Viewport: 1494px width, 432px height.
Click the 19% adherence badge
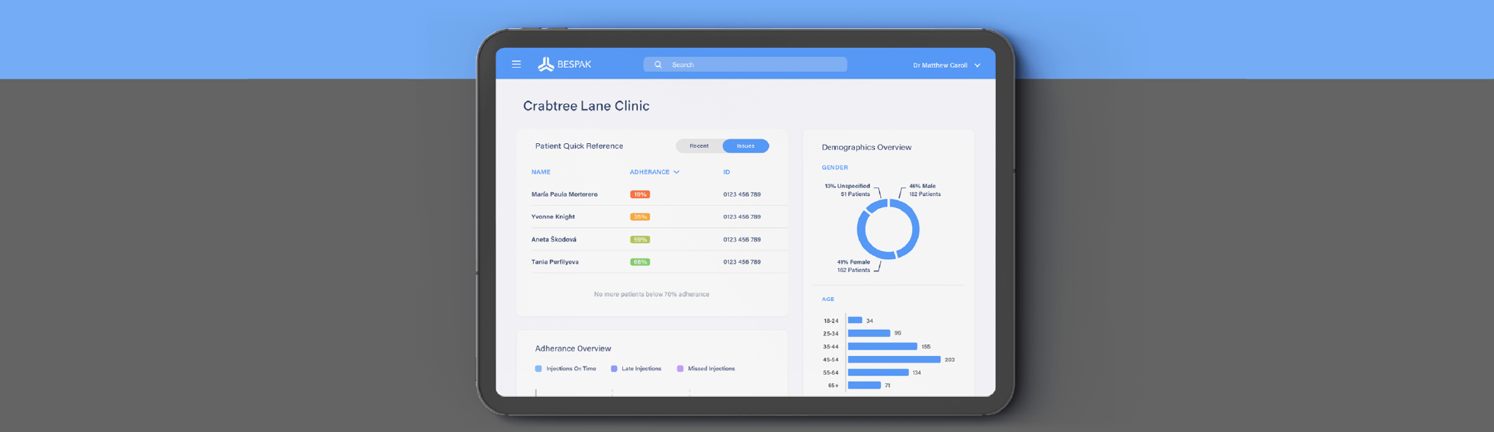coord(640,194)
